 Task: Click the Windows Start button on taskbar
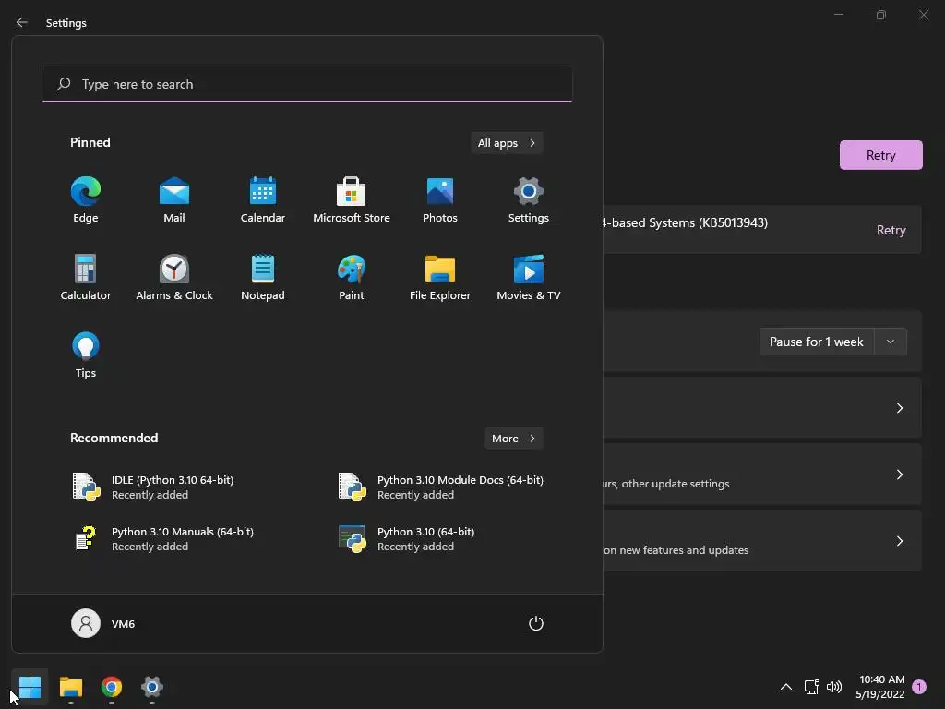pyautogui.click(x=30, y=687)
